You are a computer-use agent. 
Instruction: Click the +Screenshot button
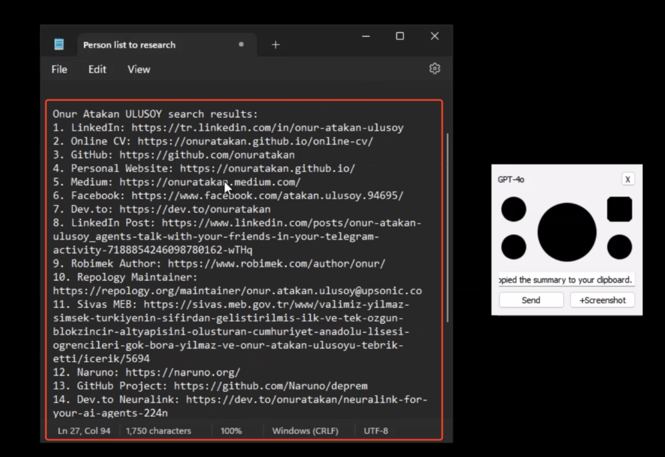click(602, 300)
